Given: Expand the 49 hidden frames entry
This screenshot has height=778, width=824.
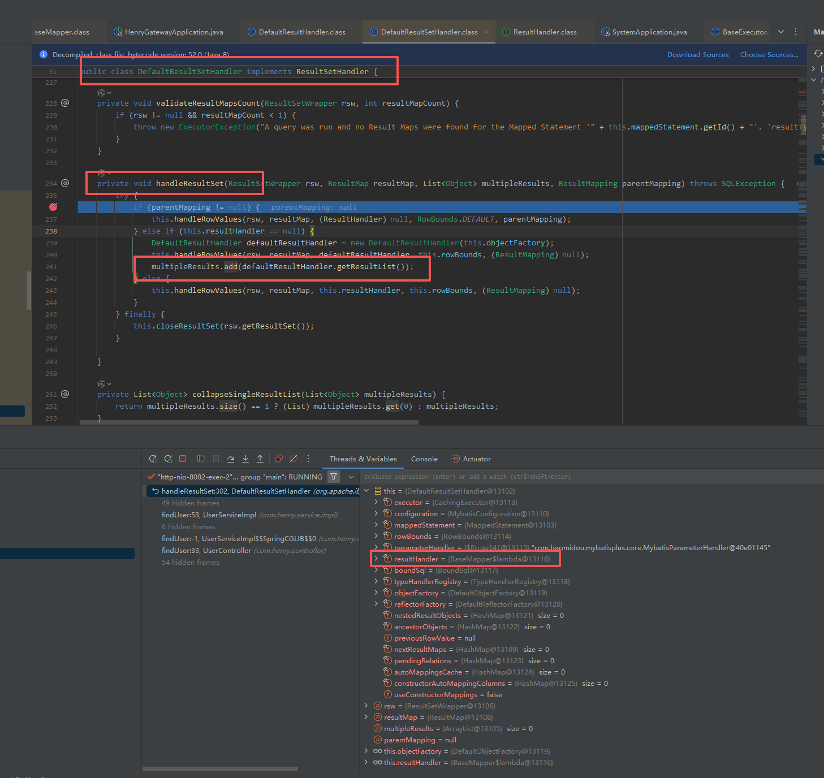Looking at the screenshot, I should pos(190,503).
